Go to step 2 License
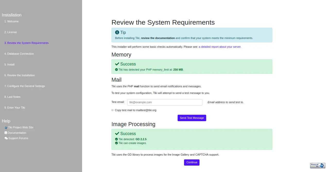This screenshot has width=330, height=172. (11, 32)
